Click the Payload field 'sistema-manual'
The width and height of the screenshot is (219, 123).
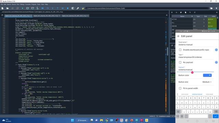pos(195,70)
